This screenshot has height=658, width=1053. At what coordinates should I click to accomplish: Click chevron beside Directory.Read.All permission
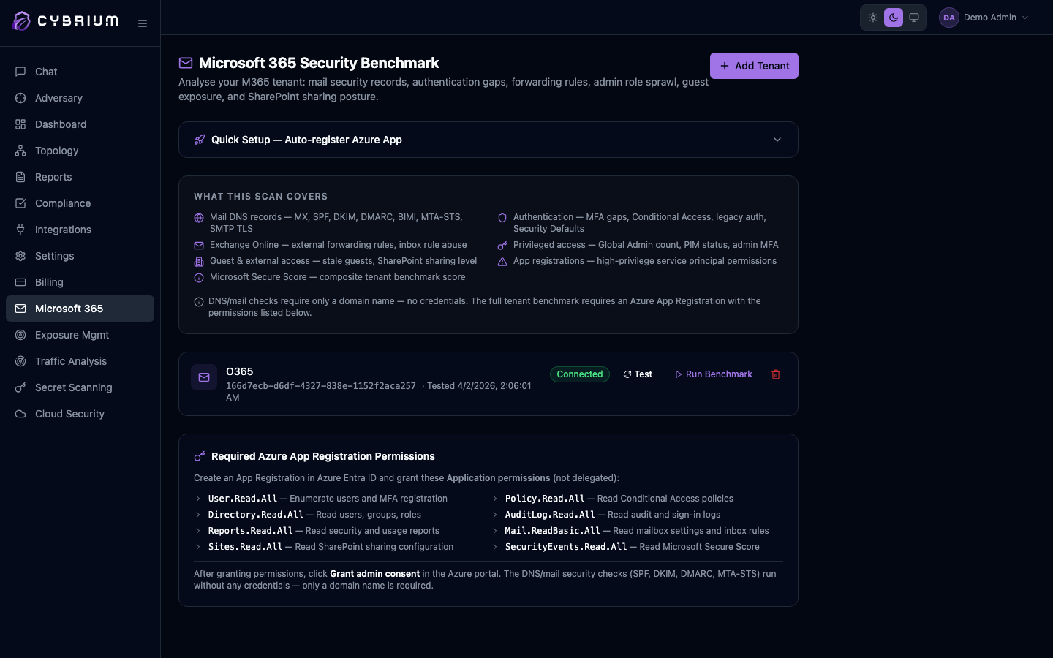pyautogui.click(x=198, y=515)
